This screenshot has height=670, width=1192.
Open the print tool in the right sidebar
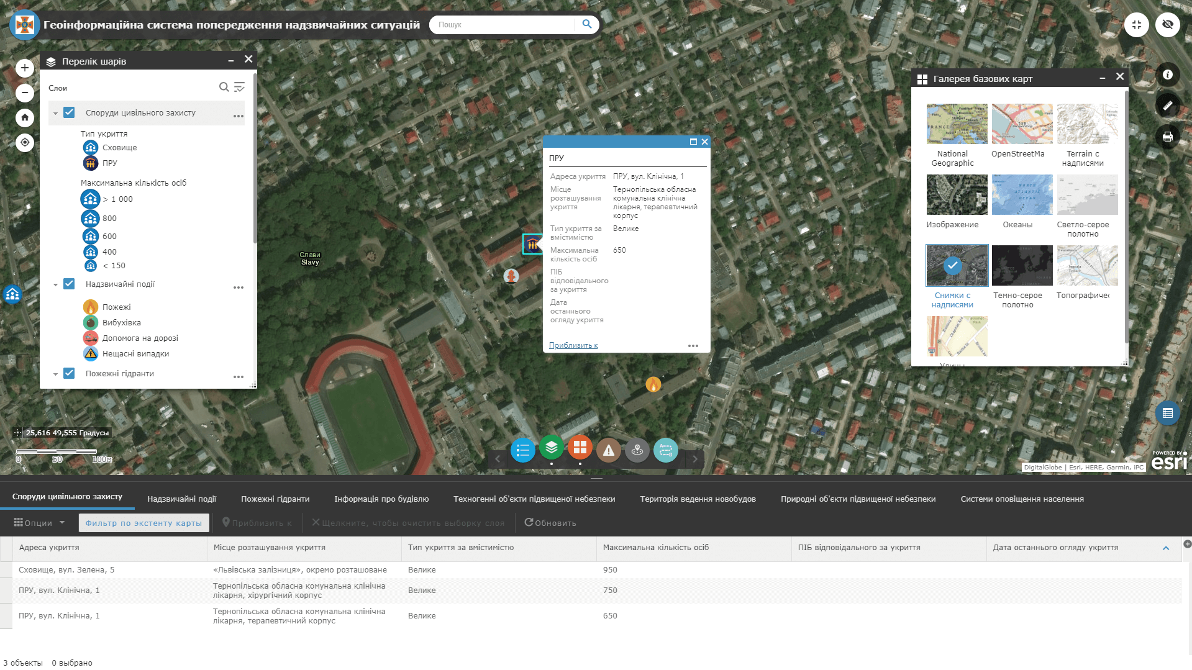(x=1167, y=137)
